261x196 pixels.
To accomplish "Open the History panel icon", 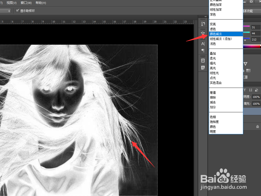I will tap(203, 24).
